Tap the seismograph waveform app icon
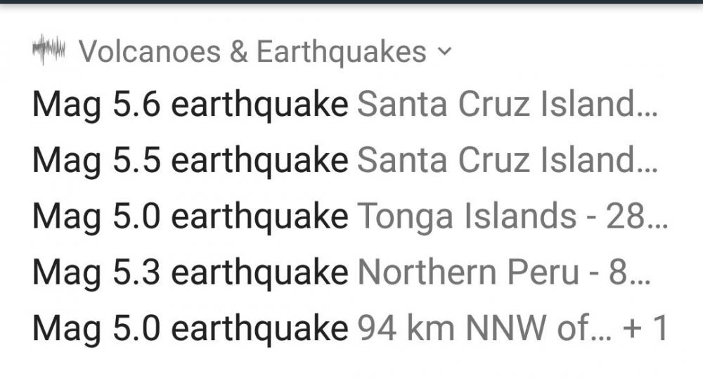Viewport: 703px width, 378px height. point(49,51)
